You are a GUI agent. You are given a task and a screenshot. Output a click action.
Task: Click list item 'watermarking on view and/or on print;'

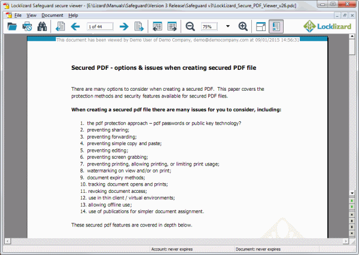pyautogui.click(x=129, y=171)
